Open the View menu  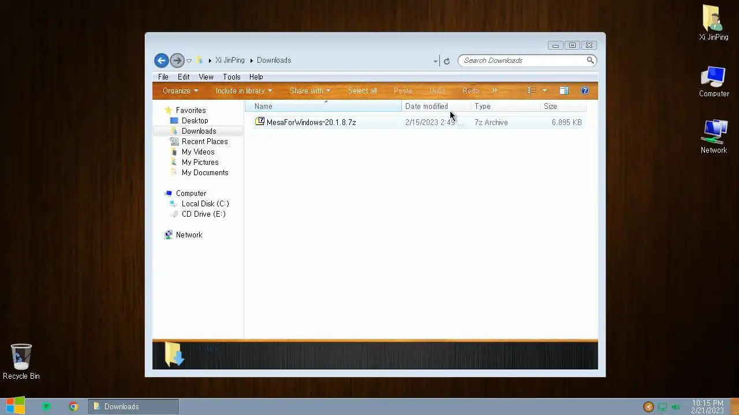[x=206, y=77]
